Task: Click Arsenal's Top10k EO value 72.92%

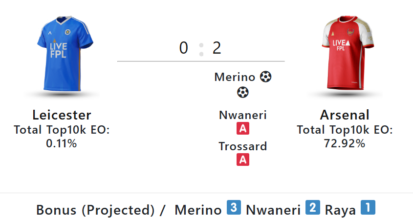Action: point(345,143)
